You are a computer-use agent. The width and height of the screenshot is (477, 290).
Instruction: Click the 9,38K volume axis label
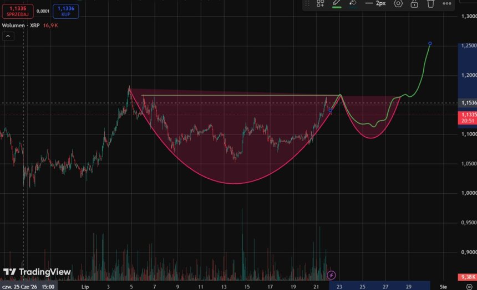pos(468,277)
